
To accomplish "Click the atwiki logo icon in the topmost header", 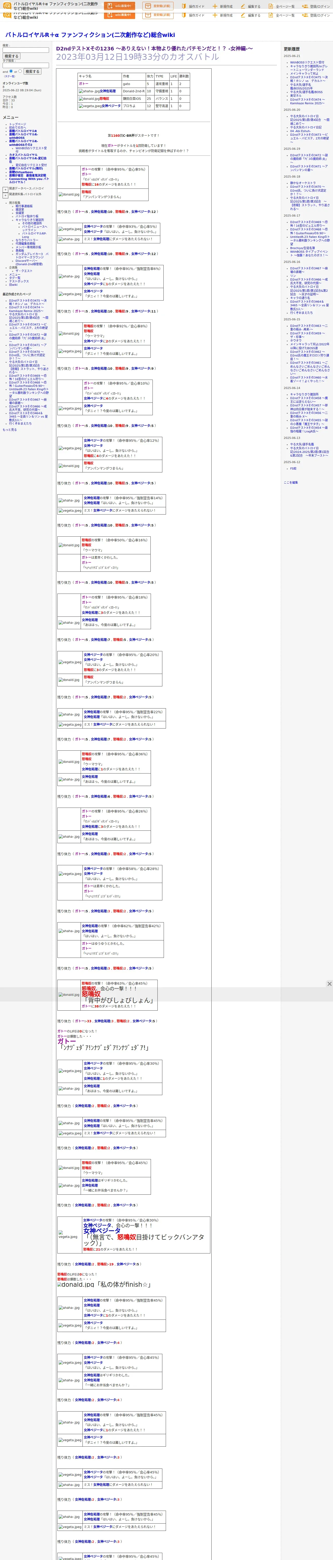I will pos(7,6).
